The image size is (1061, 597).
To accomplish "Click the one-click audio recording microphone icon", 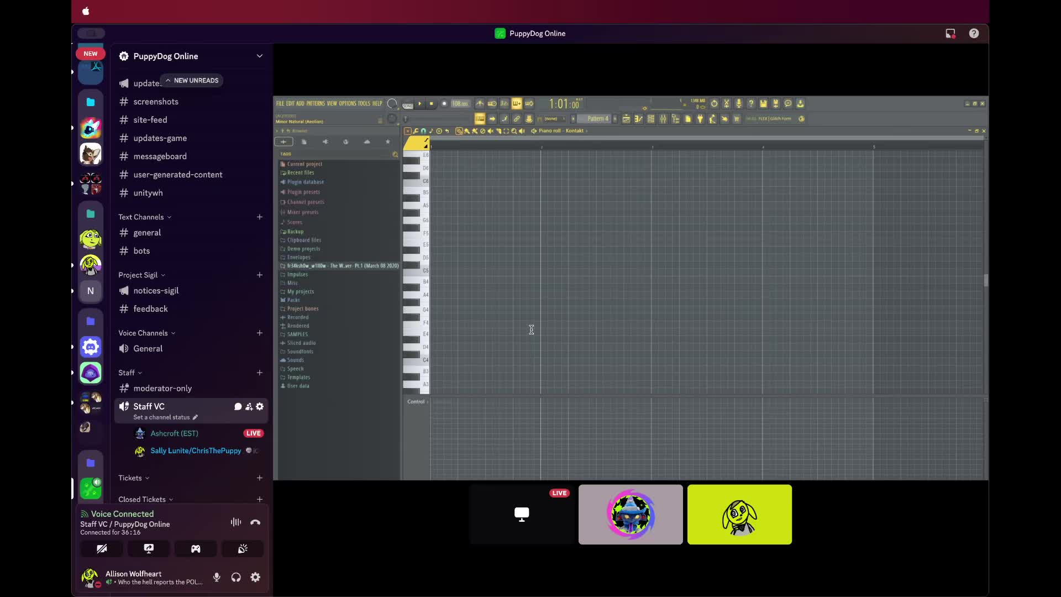I will (x=739, y=103).
